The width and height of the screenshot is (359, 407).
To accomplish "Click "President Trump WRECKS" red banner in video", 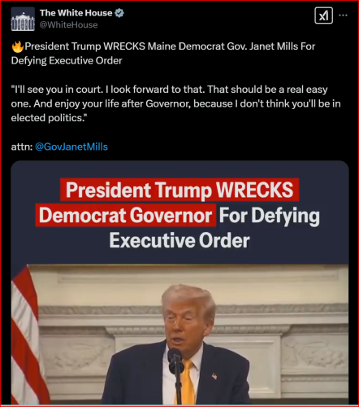I will tap(179, 190).
